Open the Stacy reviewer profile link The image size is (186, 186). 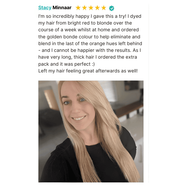[45, 8]
